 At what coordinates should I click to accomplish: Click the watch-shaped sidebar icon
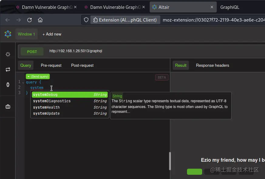[x=8, y=85]
